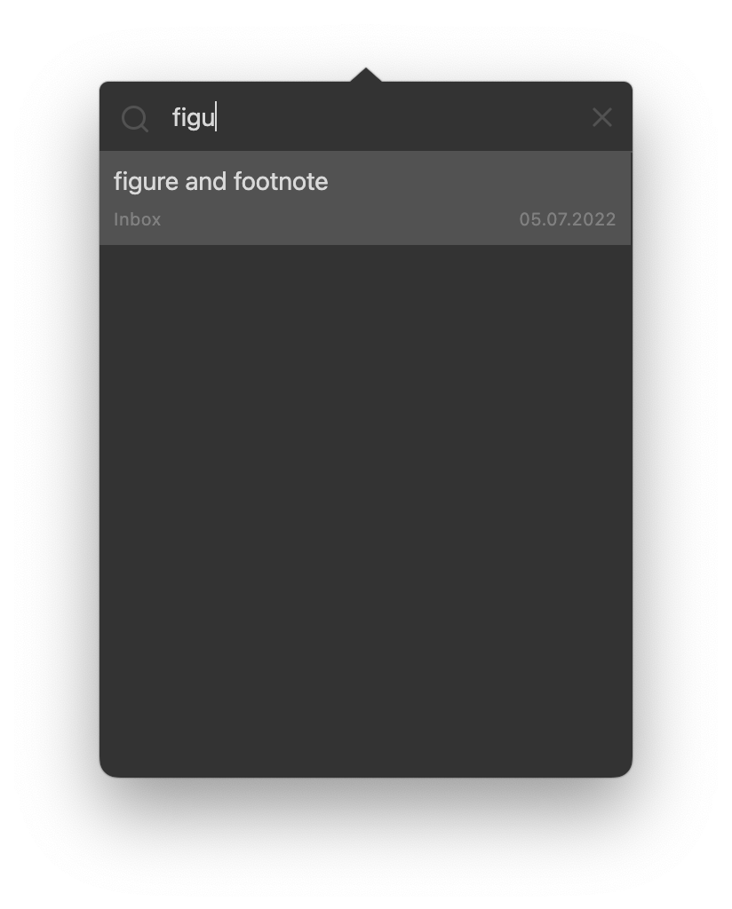Viewport: 732px width, 909px height.
Task: Place cursor after "figu" in search box
Action: point(216,117)
